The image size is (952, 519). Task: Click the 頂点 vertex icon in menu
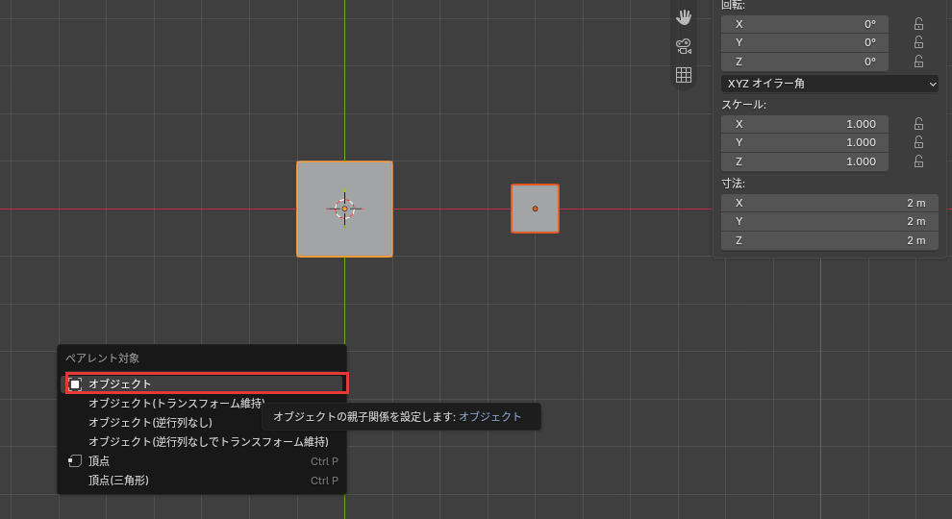[x=75, y=461]
